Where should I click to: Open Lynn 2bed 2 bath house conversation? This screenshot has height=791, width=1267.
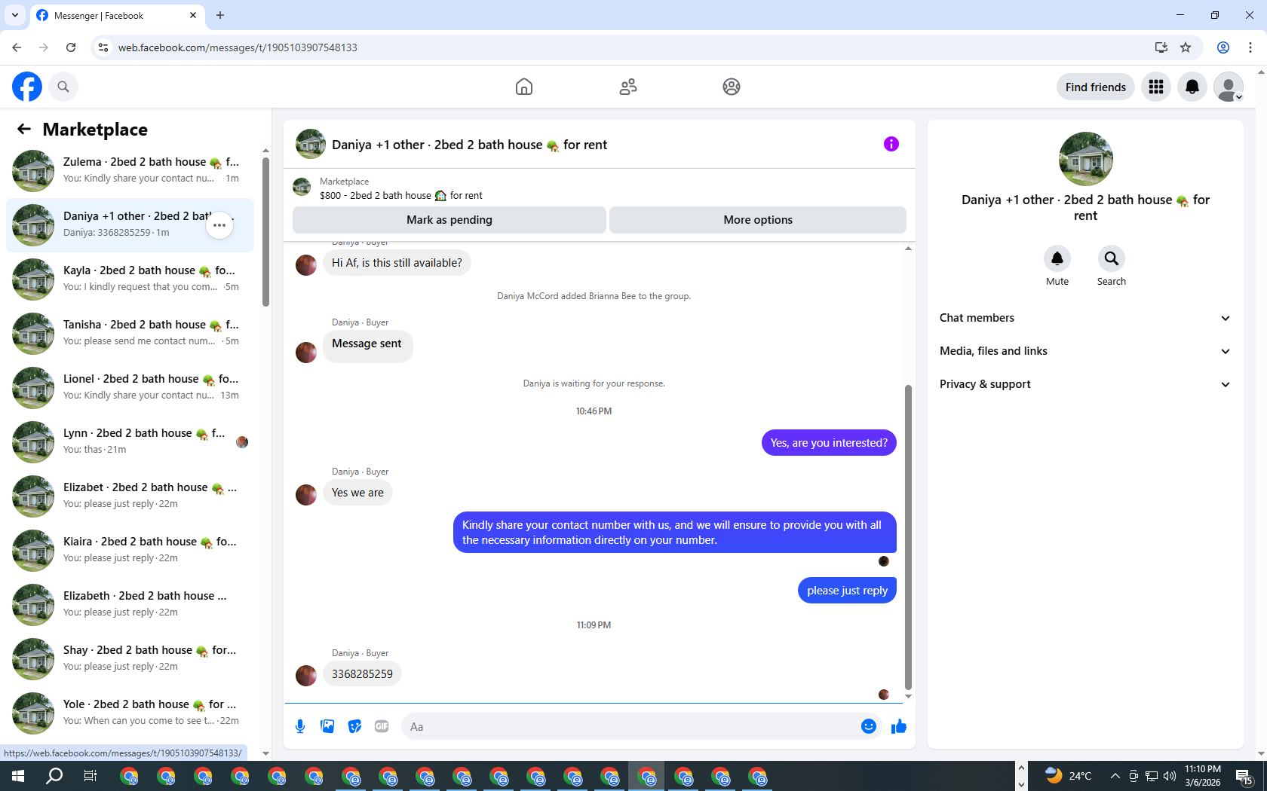pyautogui.click(x=130, y=442)
